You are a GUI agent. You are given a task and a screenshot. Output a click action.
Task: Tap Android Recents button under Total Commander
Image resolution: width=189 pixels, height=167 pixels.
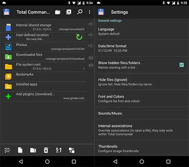(x=74, y=162)
